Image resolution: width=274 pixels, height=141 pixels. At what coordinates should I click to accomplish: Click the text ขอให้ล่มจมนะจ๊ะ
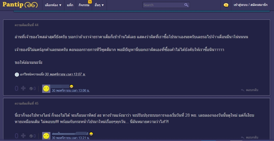28,63
